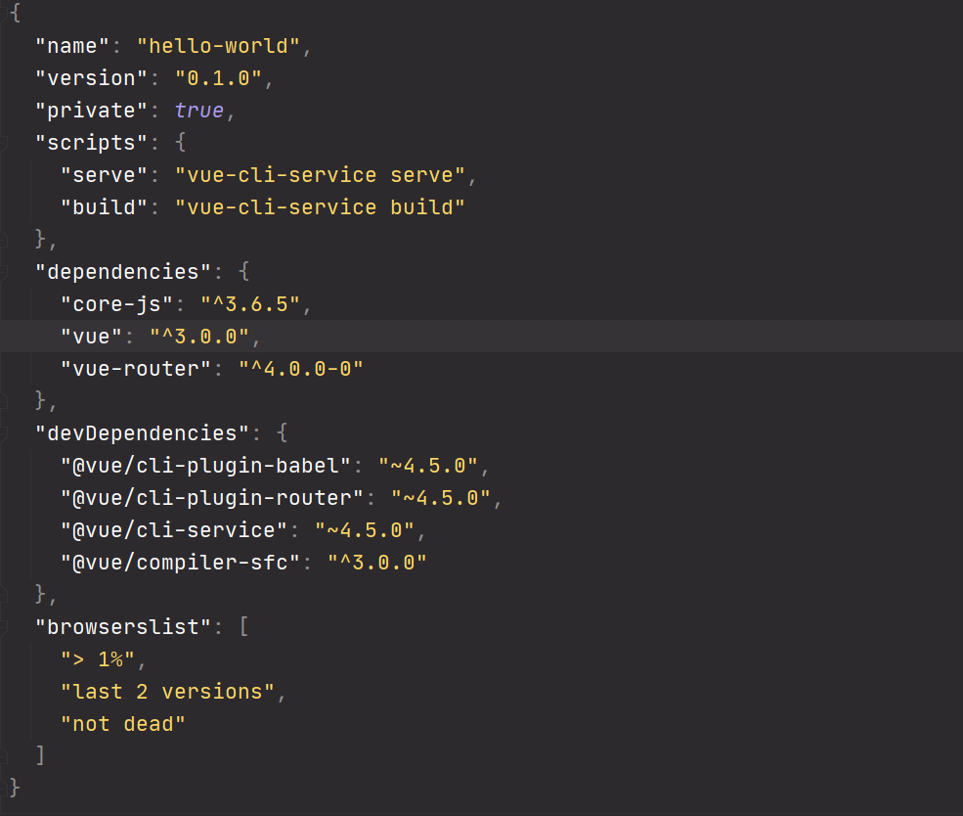The height and width of the screenshot is (816, 963).
Task: Click the "last 2 versions" string
Action: click(x=167, y=692)
